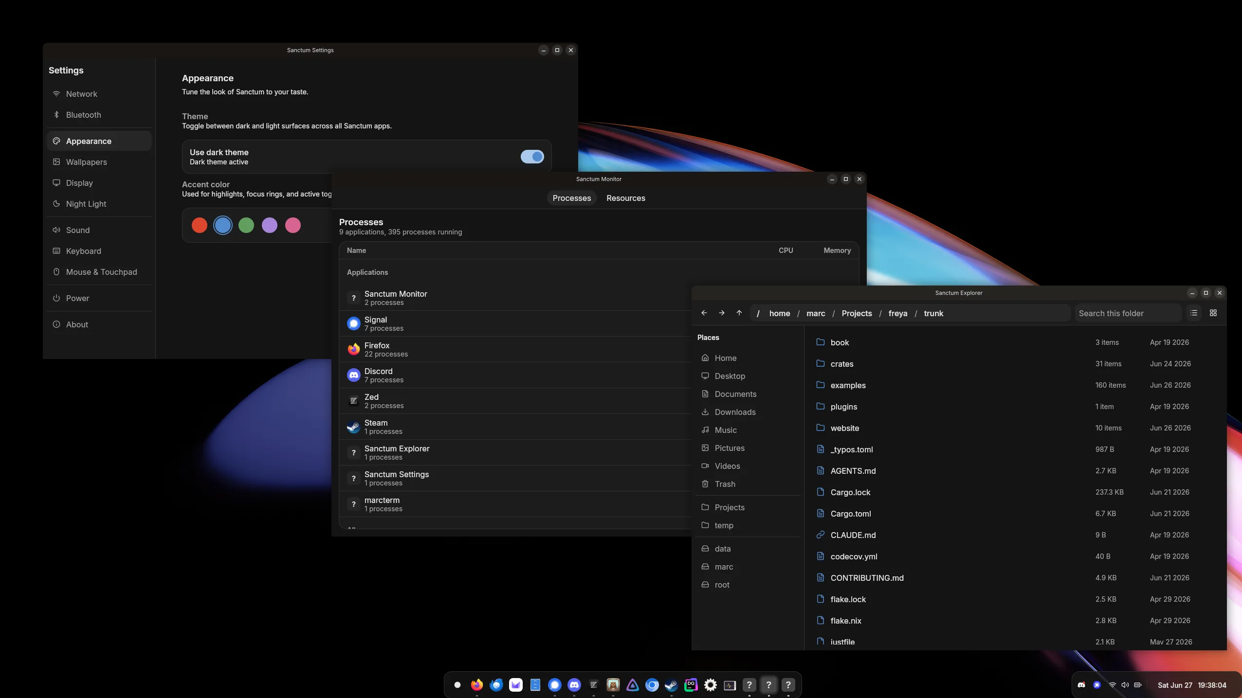Screen dimensions: 1242x698
Task: Open Discord from the dock
Action: click(574, 685)
